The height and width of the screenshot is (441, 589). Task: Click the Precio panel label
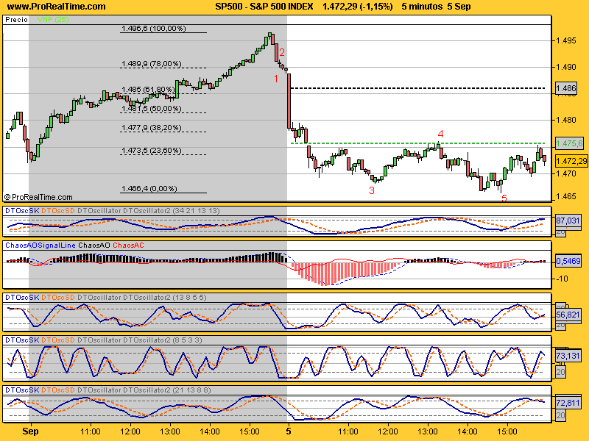click(x=16, y=20)
